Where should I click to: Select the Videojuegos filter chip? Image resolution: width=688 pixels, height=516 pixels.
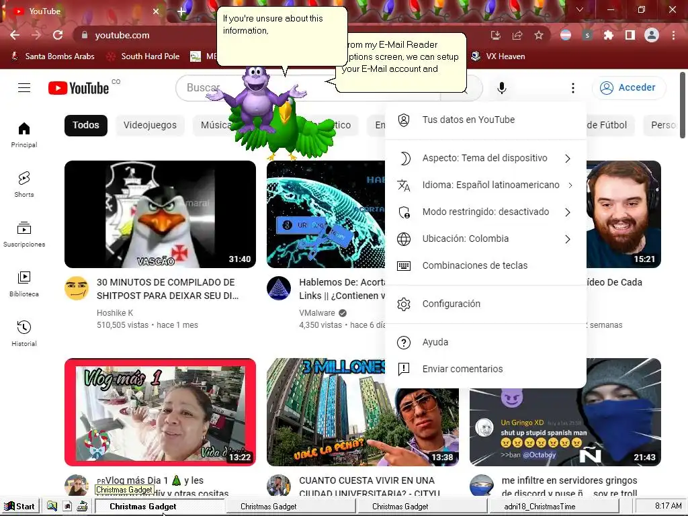[150, 125]
